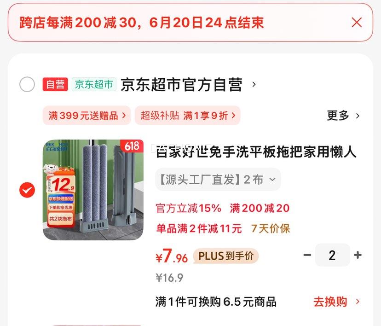Decrease quantity with the minus button

[307, 255]
